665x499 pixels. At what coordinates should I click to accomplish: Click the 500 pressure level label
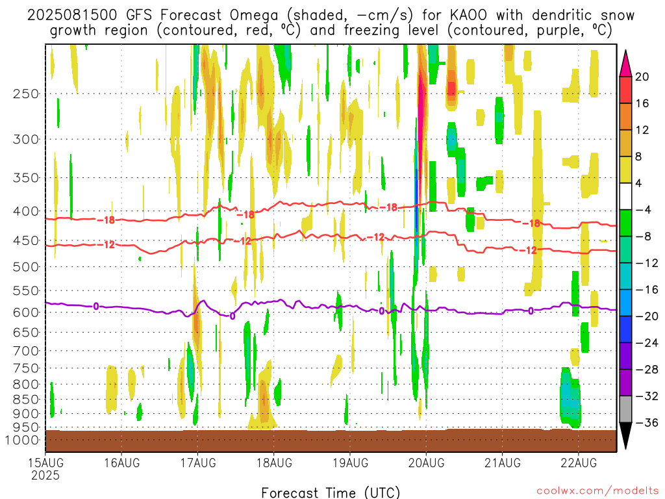tap(26, 267)
